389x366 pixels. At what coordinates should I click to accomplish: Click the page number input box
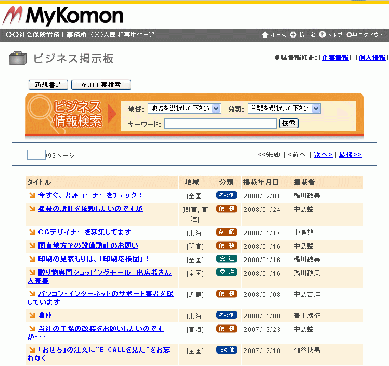click(36, 155)
